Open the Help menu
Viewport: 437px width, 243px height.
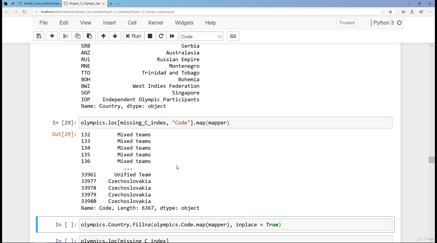pos(211,23)
